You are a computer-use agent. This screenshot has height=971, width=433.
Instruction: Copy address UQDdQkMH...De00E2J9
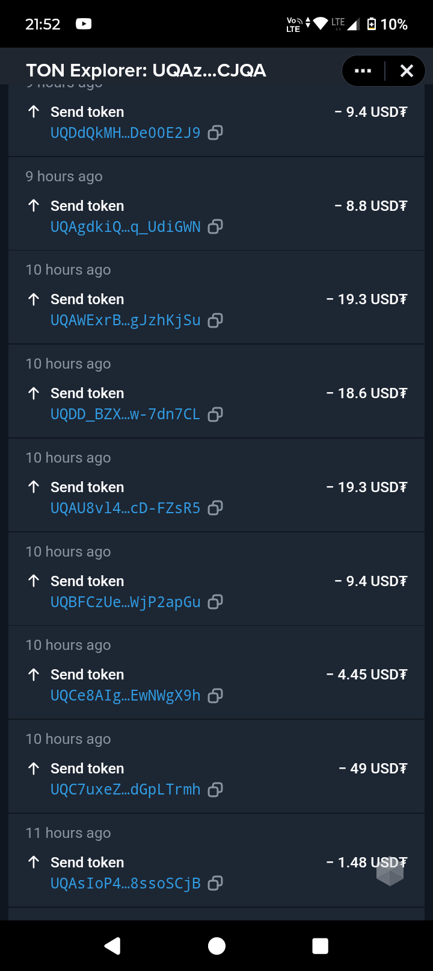click(x=215, y=133)
